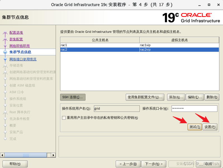This screenshot has height=168, width=223.
Task: Click the 操作系统组 step
Action: coord(18,99)
